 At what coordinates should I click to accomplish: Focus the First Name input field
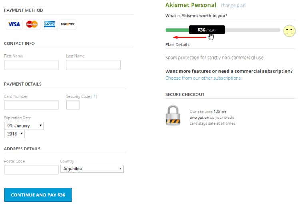pos(31,65)
